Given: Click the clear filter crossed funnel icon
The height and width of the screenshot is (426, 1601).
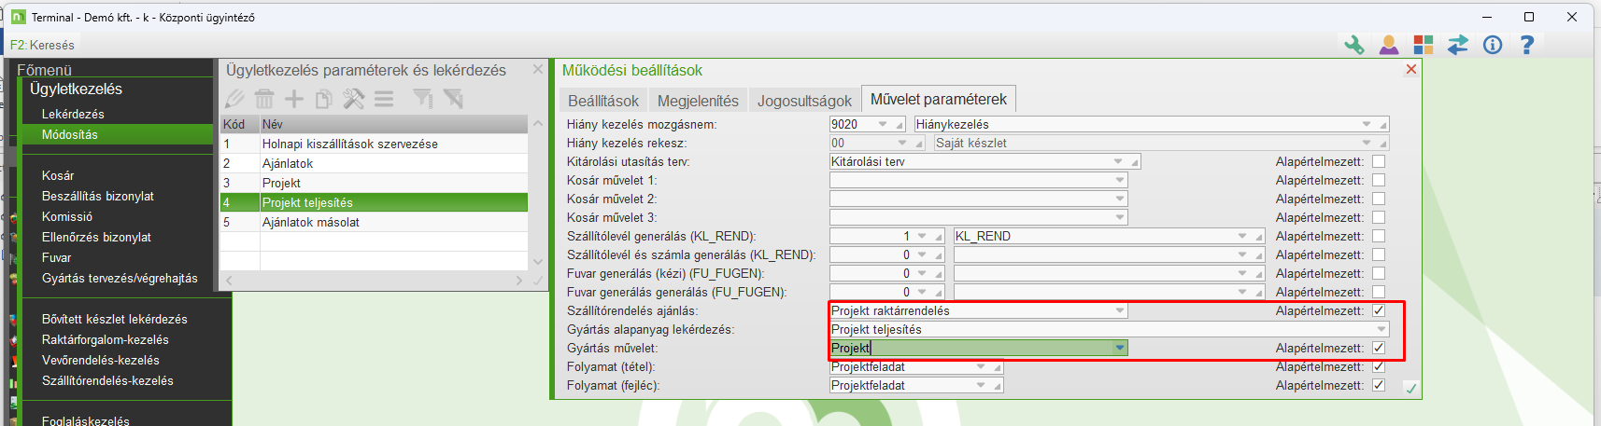Looking at the screenshot, I should 453,99.
